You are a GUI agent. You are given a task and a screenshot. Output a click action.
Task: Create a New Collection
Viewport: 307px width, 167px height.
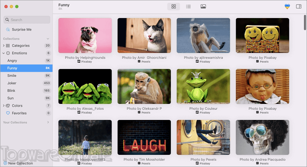pyautogui.click(x=18, y=163)
